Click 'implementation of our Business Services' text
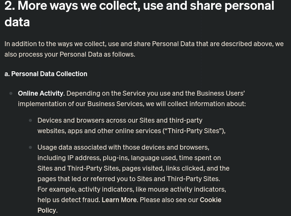The width and height of the screenshot is (291, 216). (81, 103)
